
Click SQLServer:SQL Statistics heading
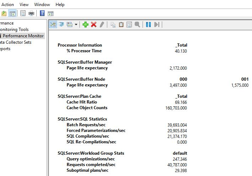(82, 119)
